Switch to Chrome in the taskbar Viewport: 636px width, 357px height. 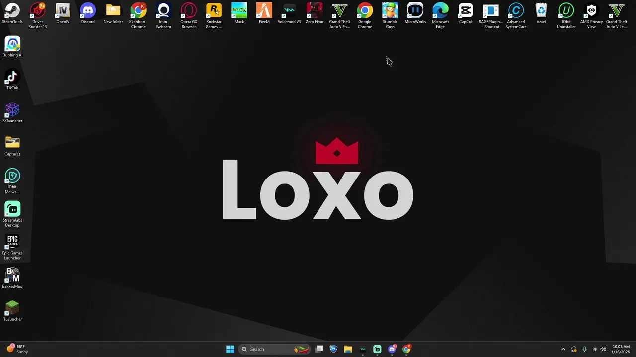[x=406, y=349]
